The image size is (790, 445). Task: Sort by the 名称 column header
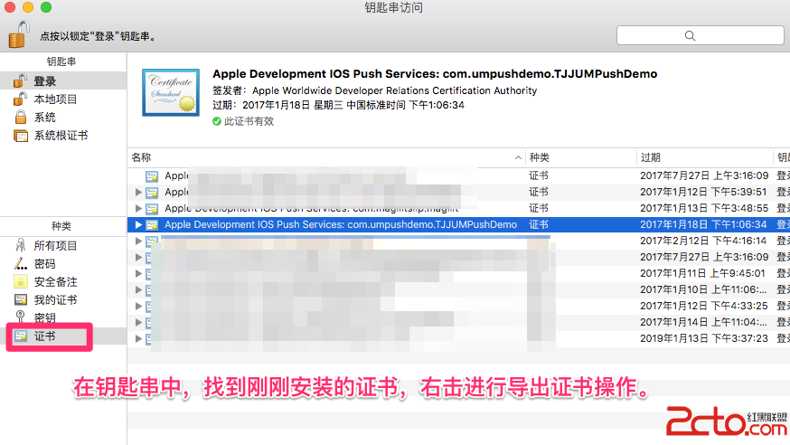pyautogui.click(x=326, y=157)
